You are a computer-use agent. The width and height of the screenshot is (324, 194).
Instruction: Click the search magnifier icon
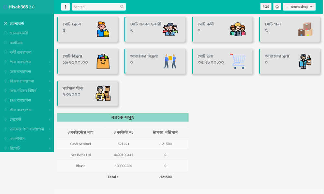(122, 7)
